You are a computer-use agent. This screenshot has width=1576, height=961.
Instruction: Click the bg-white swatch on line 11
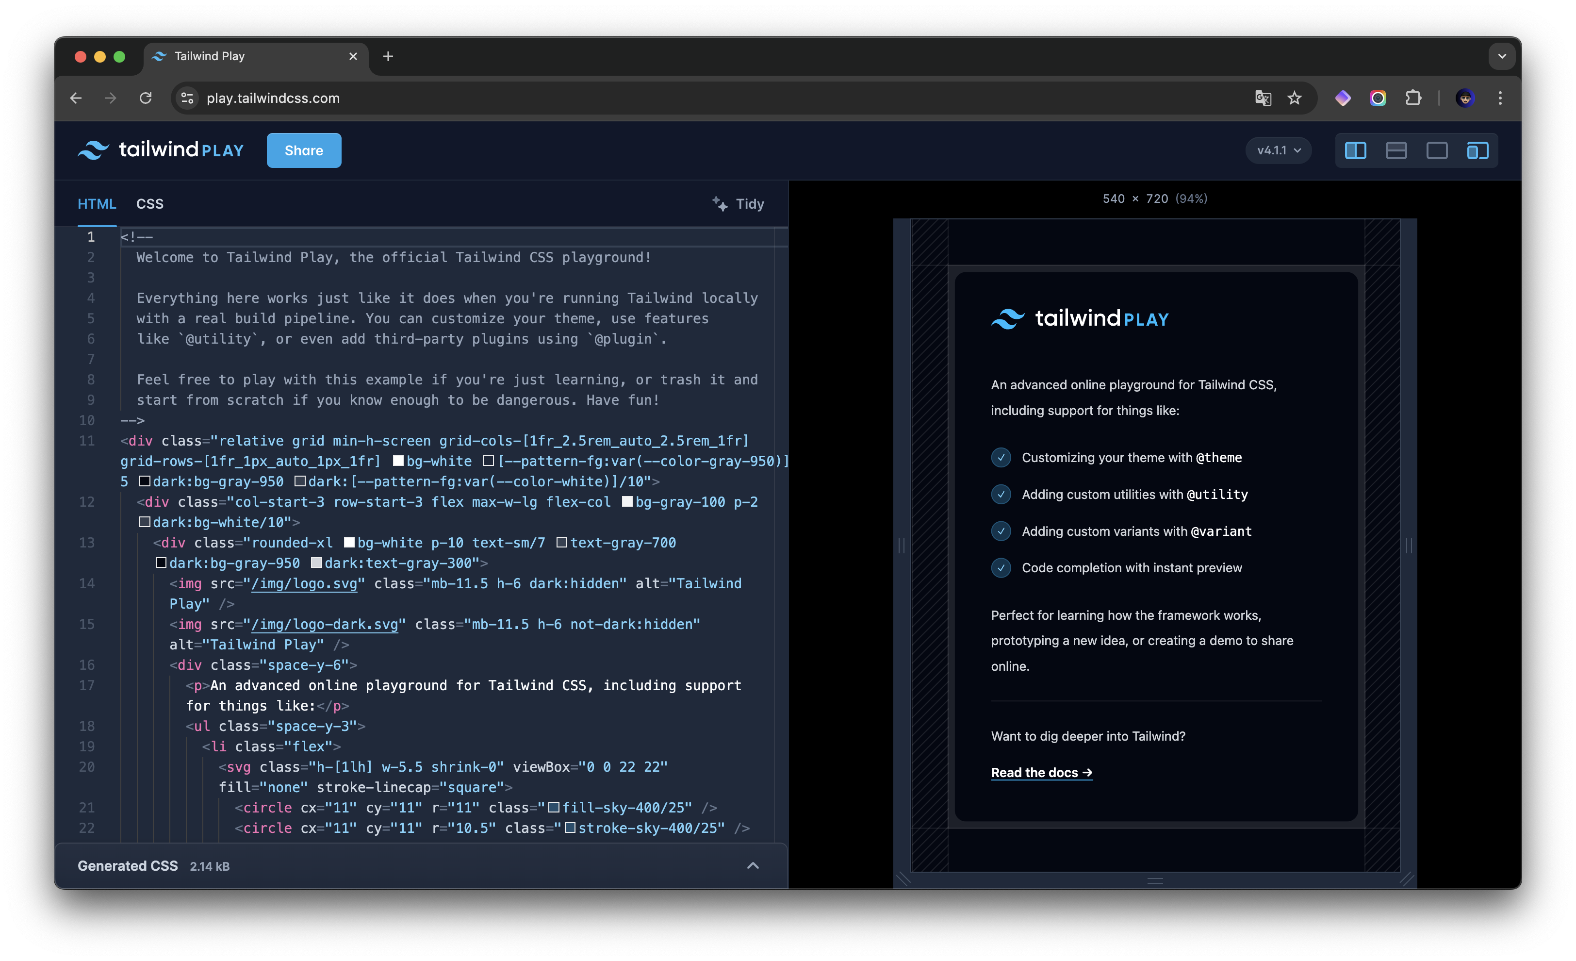point(398,461)
